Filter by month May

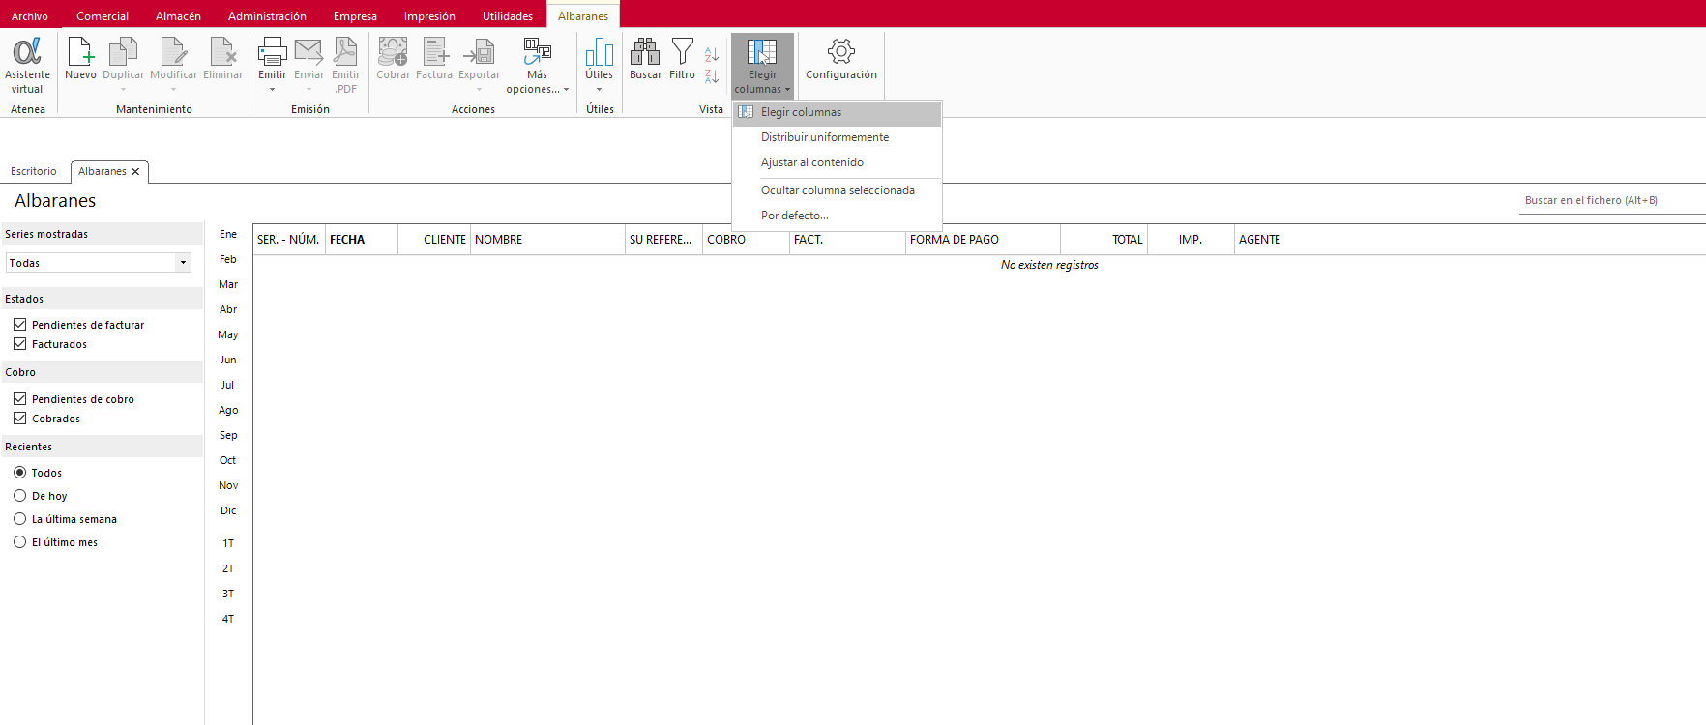pyautogui.click(x=228, y=334)
